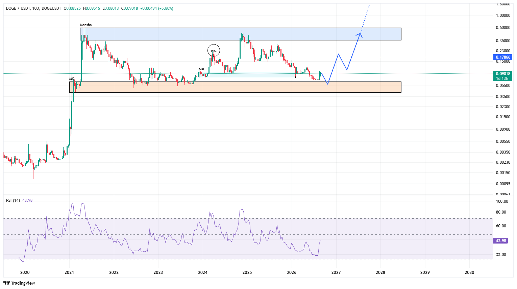
Task: Click the 2024 label on time axis
Action: [203, 272]
